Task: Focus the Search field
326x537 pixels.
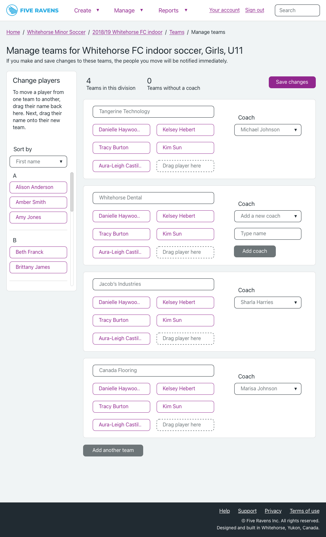Action: tap(297, 10)
